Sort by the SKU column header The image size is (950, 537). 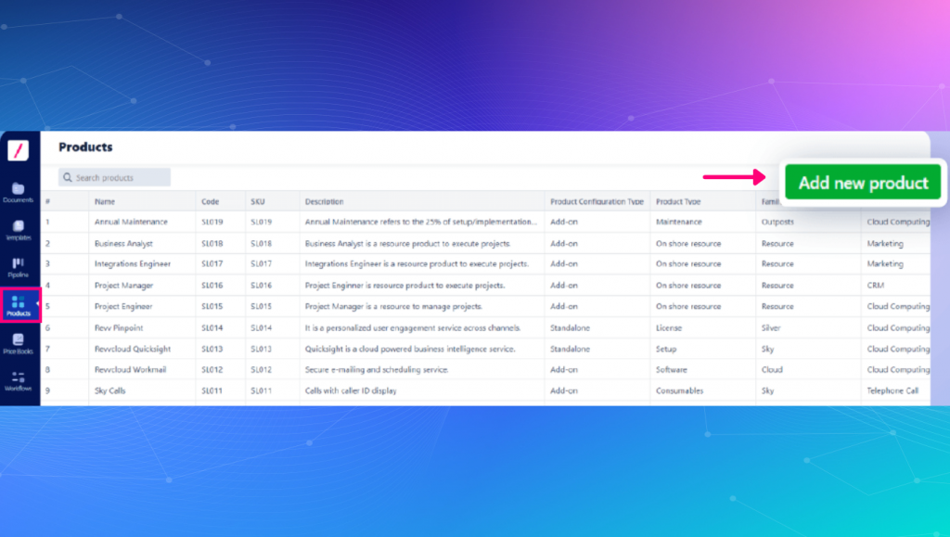pos(258,201)
